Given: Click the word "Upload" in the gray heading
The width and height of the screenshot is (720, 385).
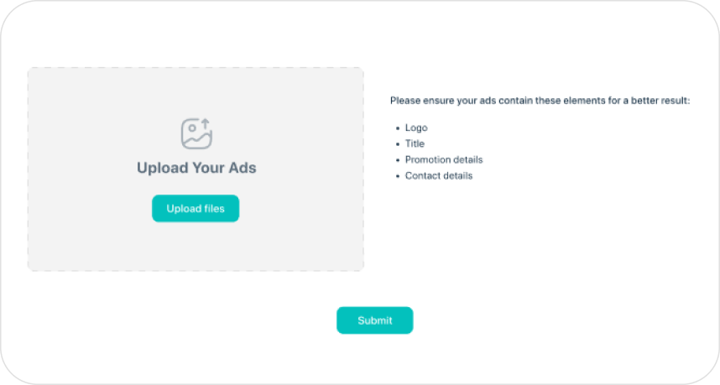Looking at the screenshot, I should pyautogui.click(x=163, y=168).
